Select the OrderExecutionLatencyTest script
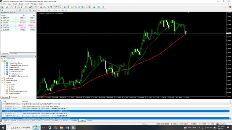 coord(18,91)
